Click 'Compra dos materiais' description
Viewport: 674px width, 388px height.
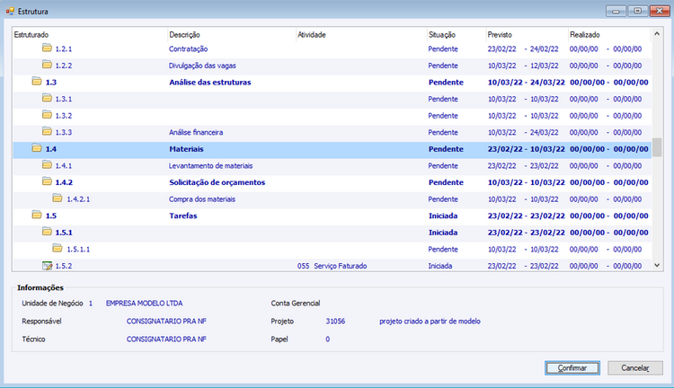(202, 199)
